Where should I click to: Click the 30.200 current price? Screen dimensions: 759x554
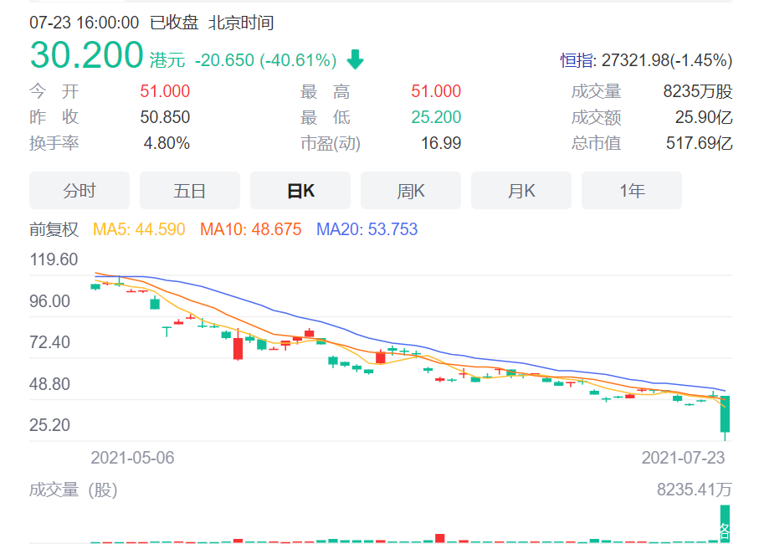(x=86, y=55)
